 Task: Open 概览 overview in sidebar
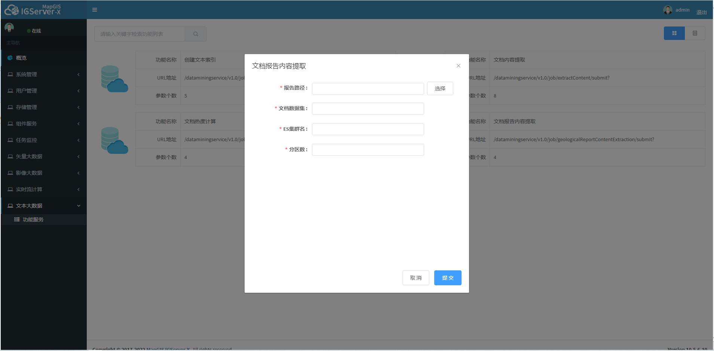pyautogui.click(x=43, y=58)
